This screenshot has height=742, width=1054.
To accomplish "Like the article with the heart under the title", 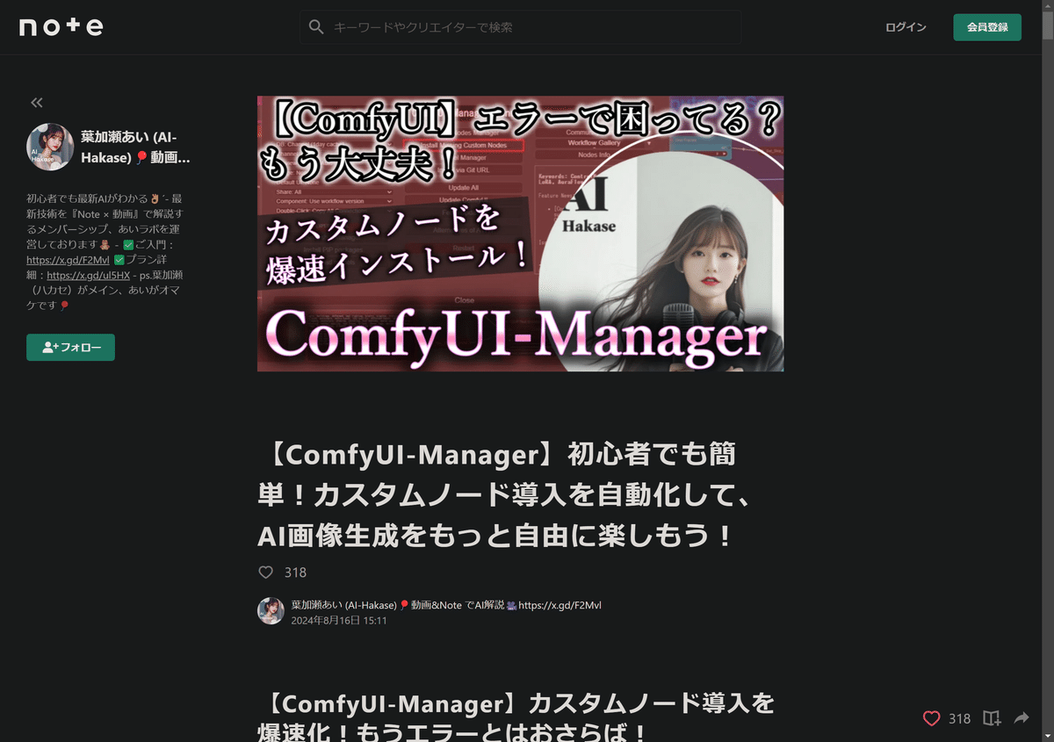I will click(x=266, y=573).
